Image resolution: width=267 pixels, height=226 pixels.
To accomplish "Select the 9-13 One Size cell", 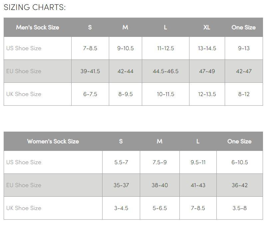I will coord(244,48).
